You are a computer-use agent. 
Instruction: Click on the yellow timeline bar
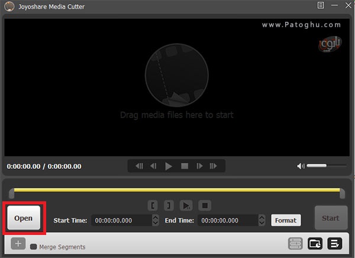click(x=177, y=190)
